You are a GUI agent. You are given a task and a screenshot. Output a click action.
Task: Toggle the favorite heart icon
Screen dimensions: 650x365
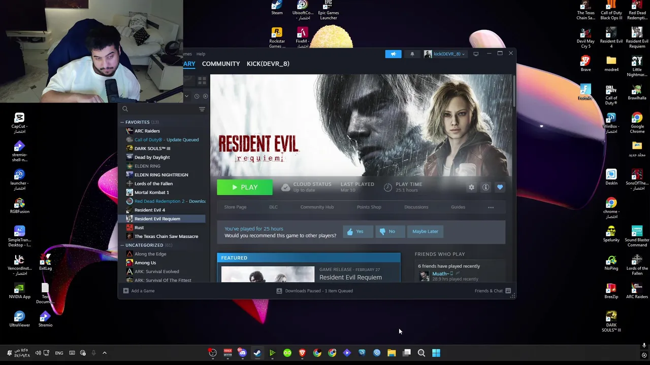click(x=500, y=188)
